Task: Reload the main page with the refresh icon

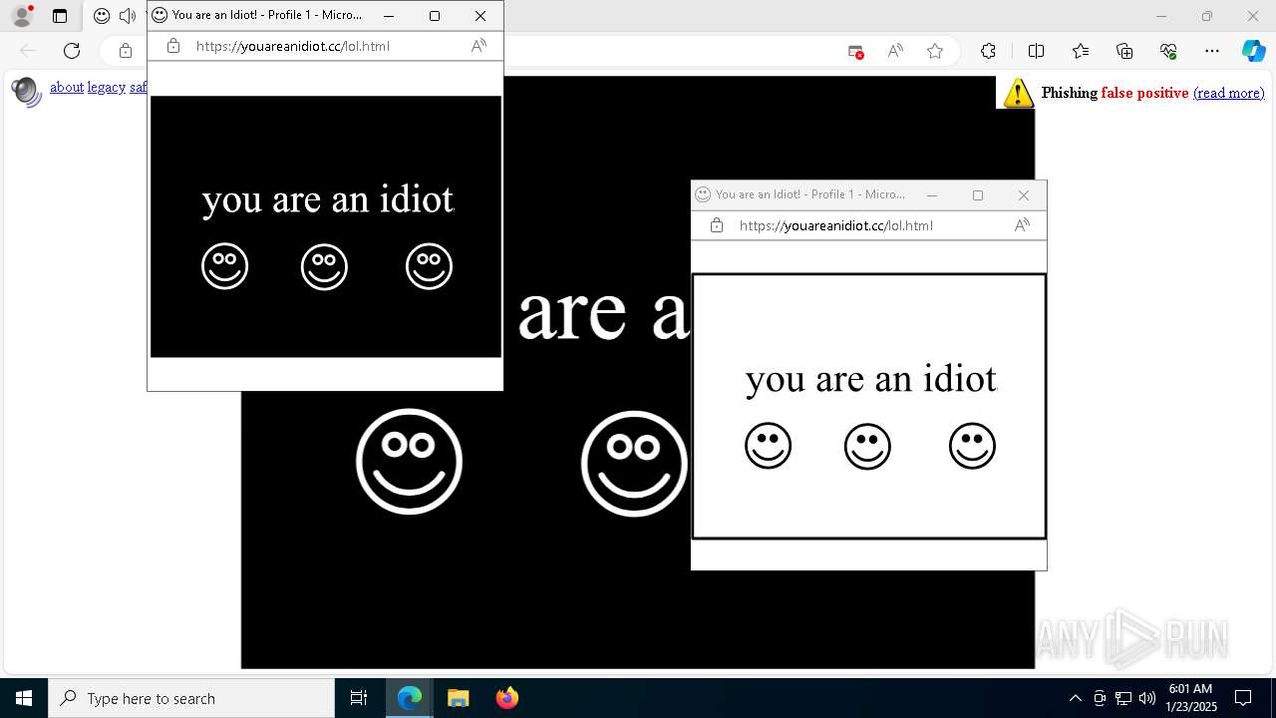Action: 72,51
